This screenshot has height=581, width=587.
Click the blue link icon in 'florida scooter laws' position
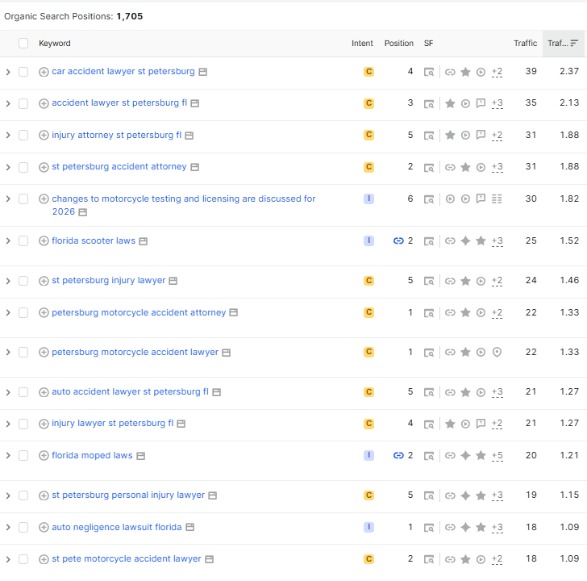[398, 240]
